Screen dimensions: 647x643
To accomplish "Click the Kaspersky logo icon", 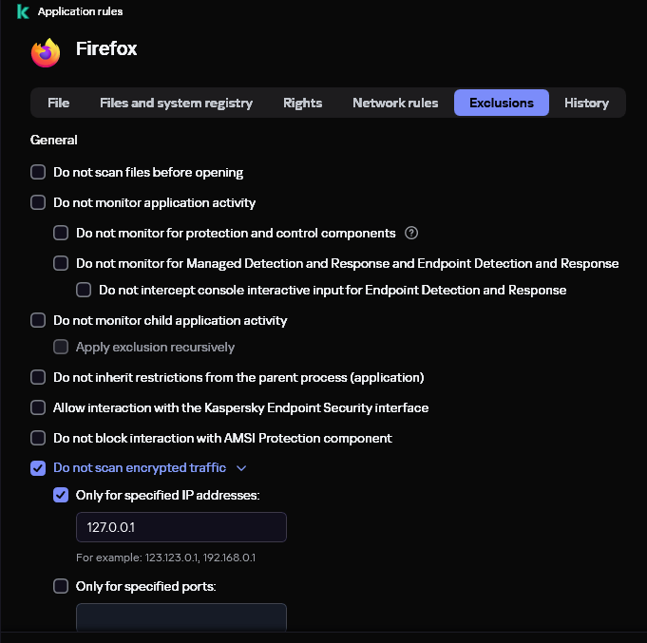I will coord(23,11).
